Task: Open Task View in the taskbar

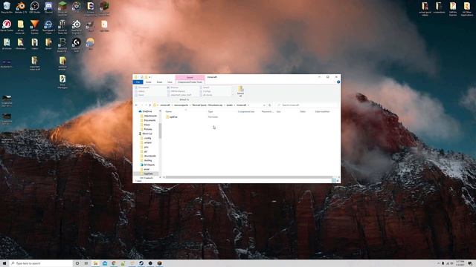Action: (86, 263)
